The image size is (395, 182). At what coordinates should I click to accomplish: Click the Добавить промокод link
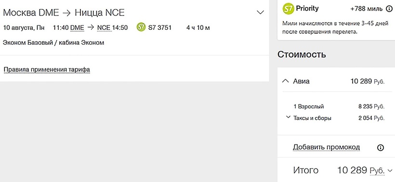pos(326,147)
